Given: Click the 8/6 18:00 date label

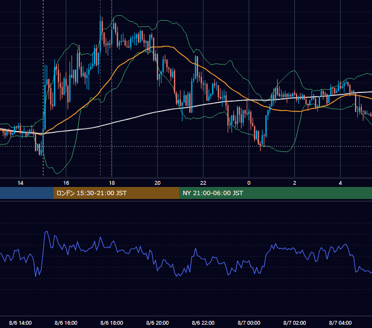Looking at the screenshot, I should [x=112, y=323].
